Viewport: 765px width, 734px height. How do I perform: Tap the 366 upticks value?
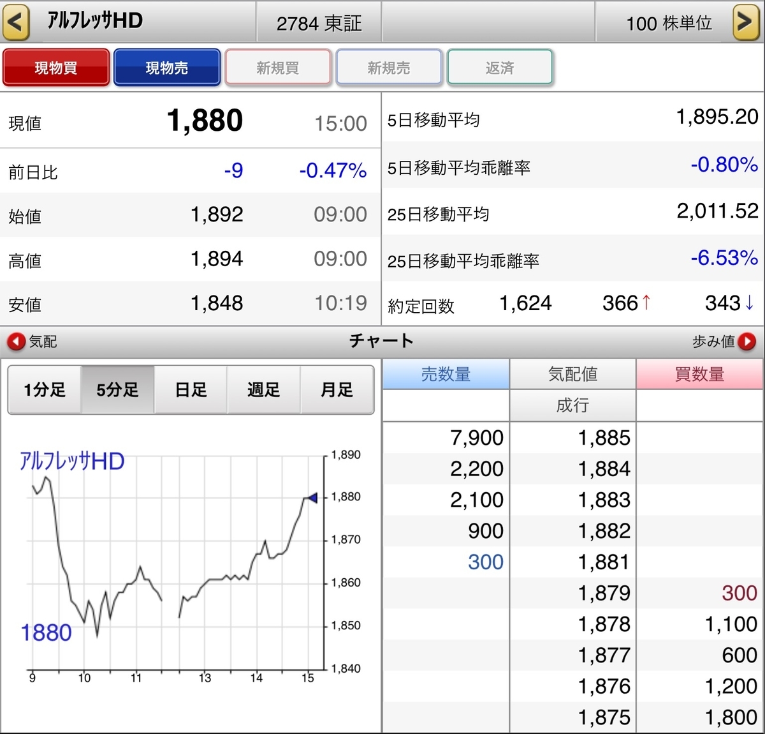[x=620, y=303]
